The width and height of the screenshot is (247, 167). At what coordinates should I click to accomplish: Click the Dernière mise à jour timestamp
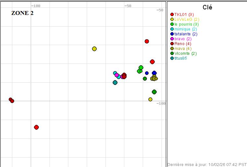[x=207, y=165]
